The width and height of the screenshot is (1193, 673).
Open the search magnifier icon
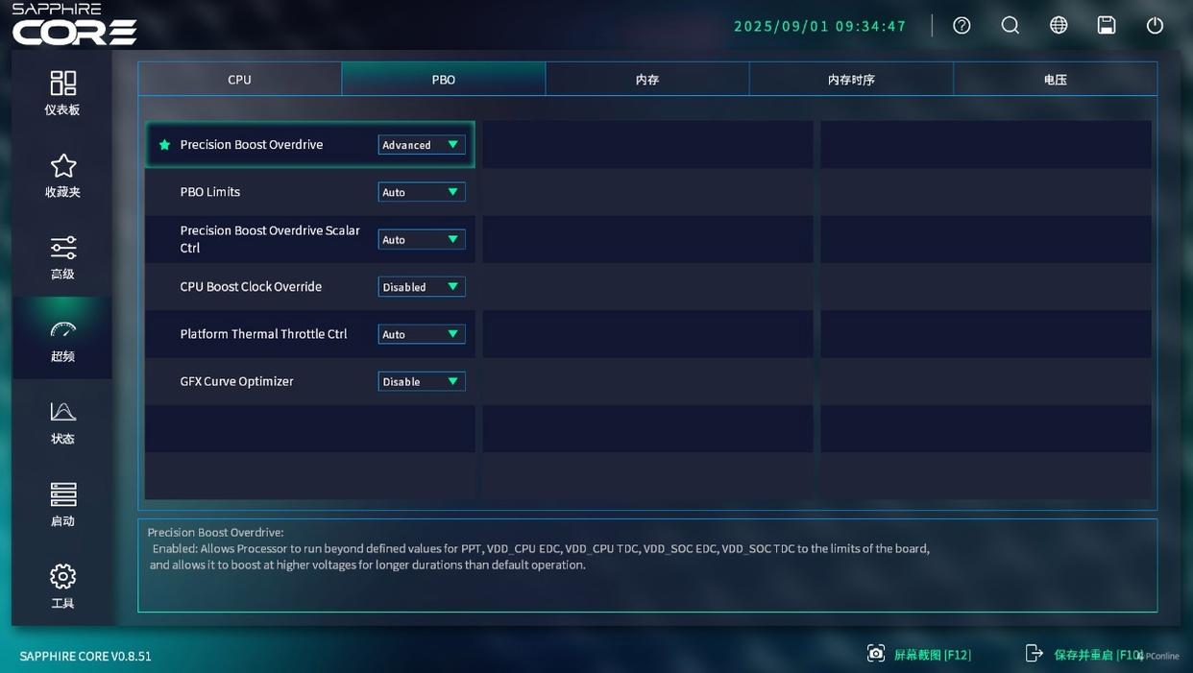[x=1010, y=26]
